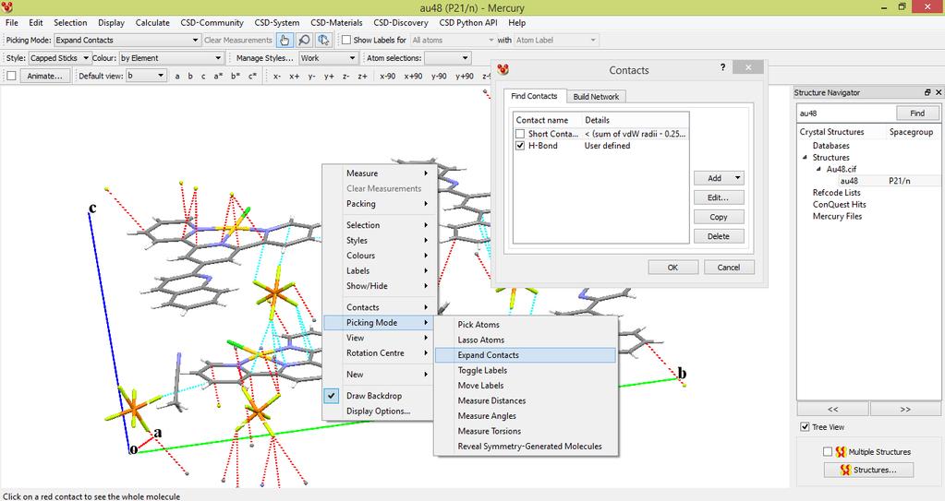Rotate view with x+ button
The height and width of the screenshot is (501, 945).
[x=294, y=76]
